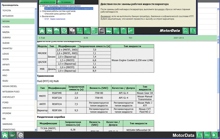
Task: Select HONDA in the manufacturer list
Action: click(18, 27)
